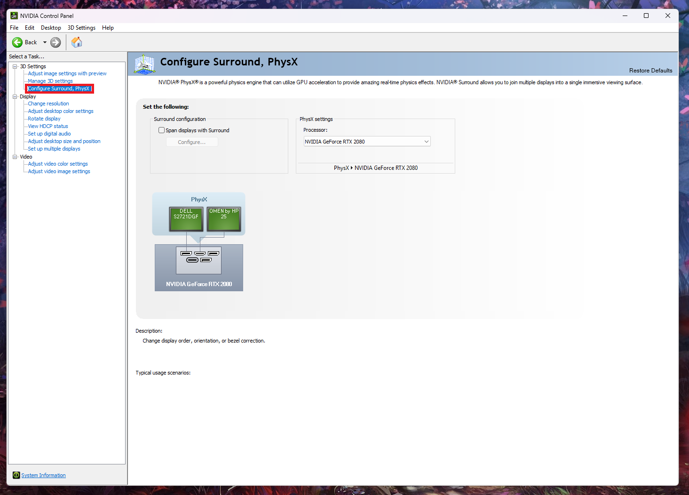Viewport: 689px width, 495px height.
Task: Open the 3D Settings menu
Action: pos(81,28)
